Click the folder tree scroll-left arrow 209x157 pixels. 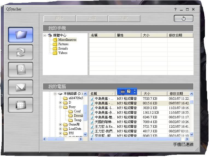point(45,139)
